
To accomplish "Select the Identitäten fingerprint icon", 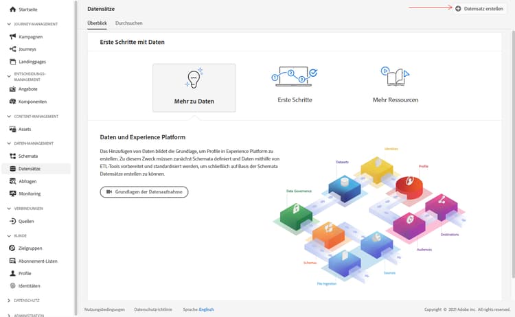I will coord(12,286).
